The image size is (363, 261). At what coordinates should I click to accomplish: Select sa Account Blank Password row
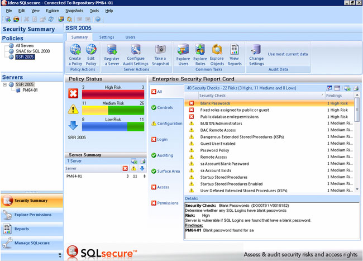[x=270, y=164]
